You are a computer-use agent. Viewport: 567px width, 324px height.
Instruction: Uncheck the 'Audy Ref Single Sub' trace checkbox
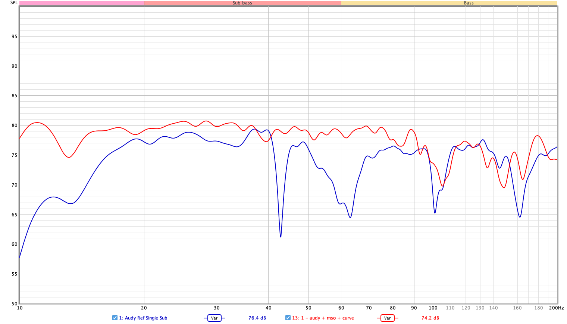(115, 318)
